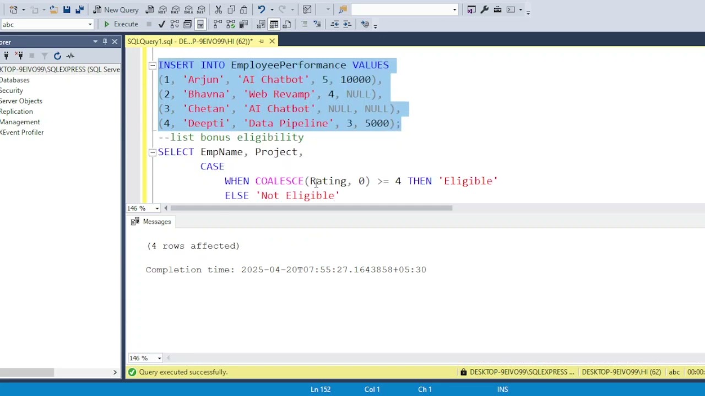This screenshot has height=396, width=705.
Task: Display Estimated Execution Plan icon
Action: coord(175,24)
